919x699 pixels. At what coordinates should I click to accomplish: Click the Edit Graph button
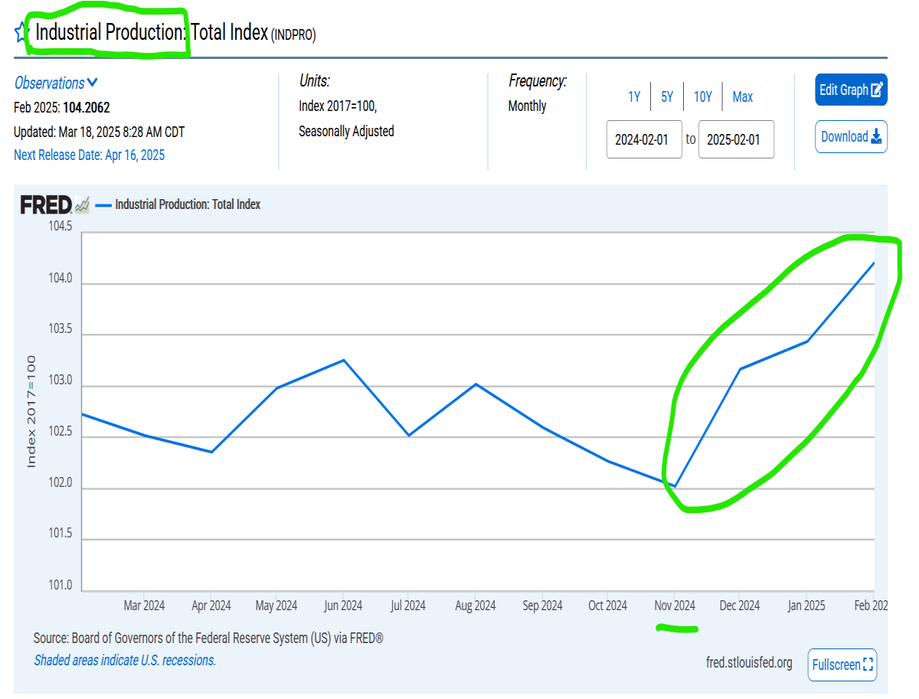point(851,90)
